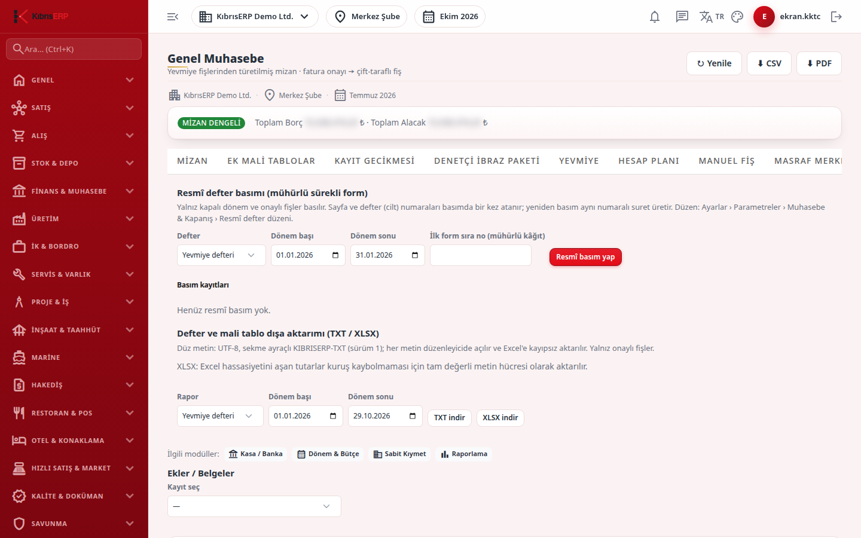Image resolution: width=861 pixels, height=538 pixels.
Task: Open the KALİTE & DOKÜMAN badge icon
Action: [x=19, y=496]
